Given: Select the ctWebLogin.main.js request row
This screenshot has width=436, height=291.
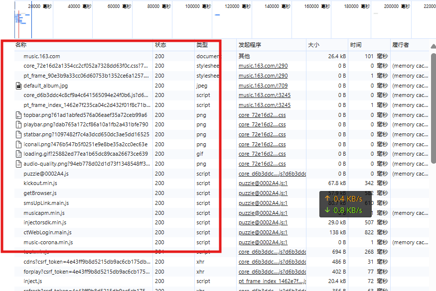Looking at the screenshot, I should click(x=47, y=232).
